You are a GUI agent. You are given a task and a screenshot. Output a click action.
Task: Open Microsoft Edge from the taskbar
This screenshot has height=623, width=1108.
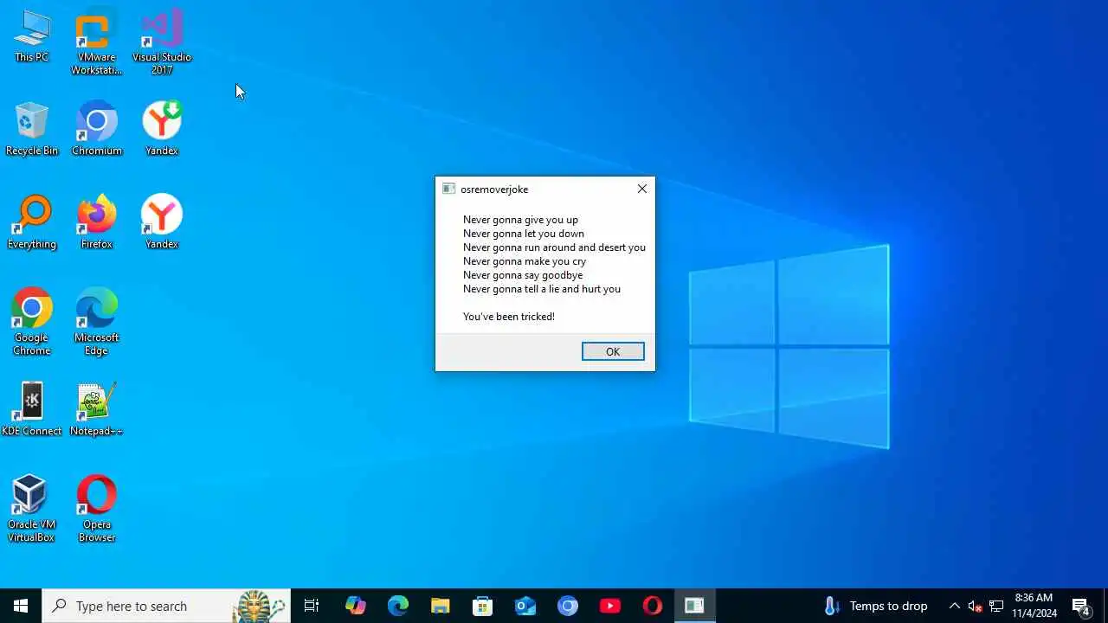(398, 606)
